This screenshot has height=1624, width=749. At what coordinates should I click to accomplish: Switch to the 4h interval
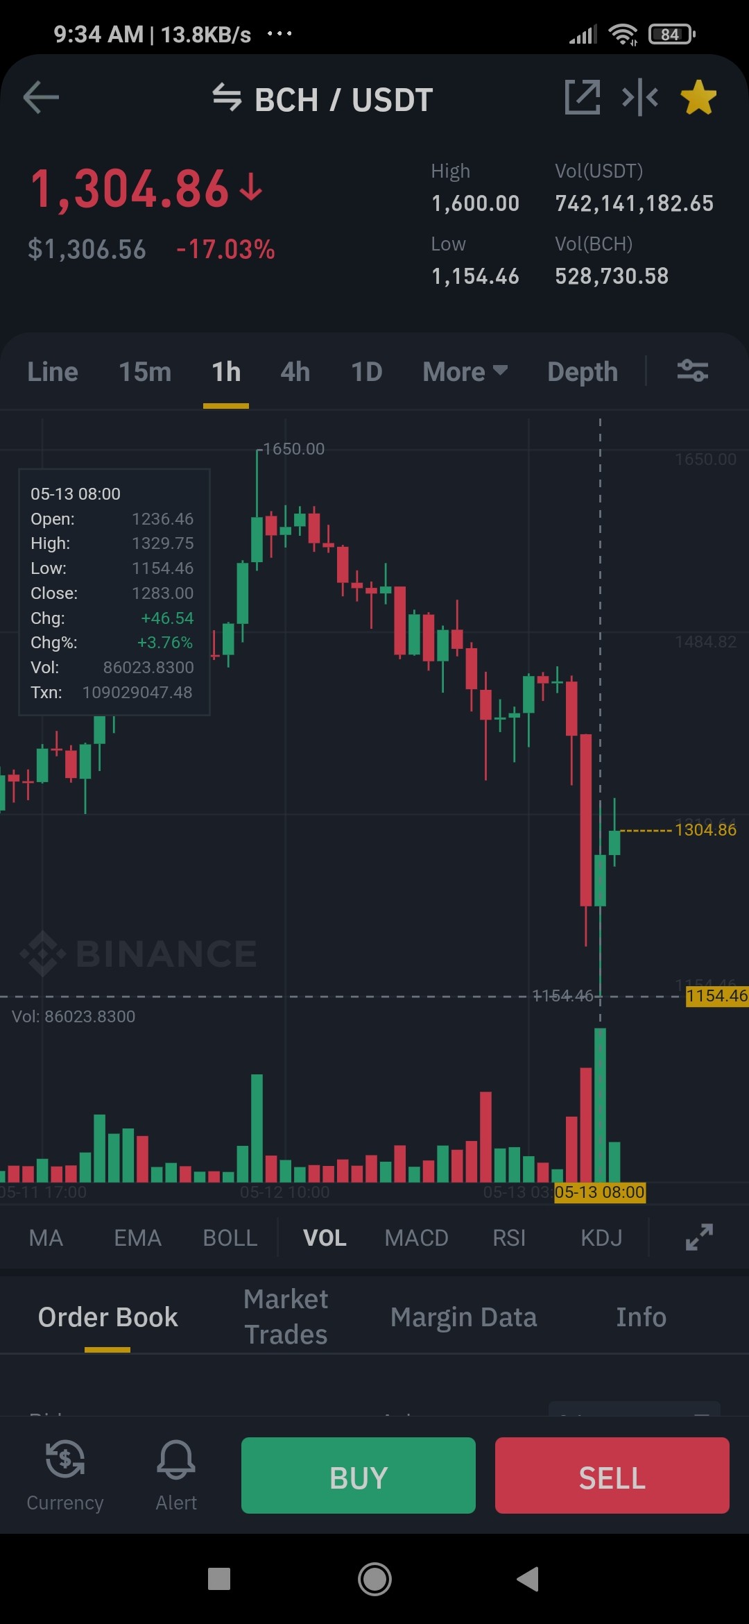[x=295, y=372]
